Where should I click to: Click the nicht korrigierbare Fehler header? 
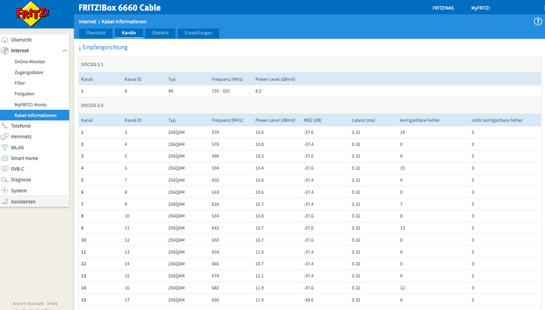coord(497,120)
